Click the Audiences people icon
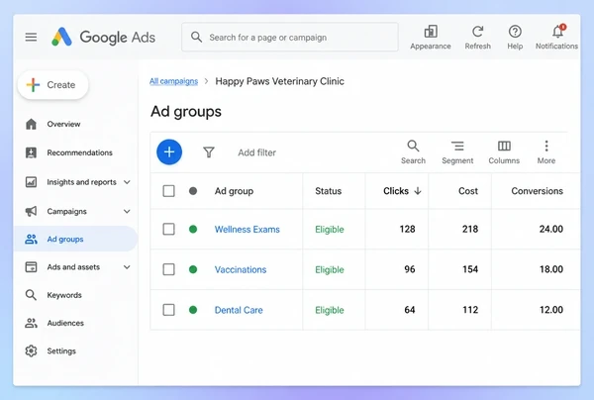The width and height of the screenshot is (594, 400). click(31, 323)
